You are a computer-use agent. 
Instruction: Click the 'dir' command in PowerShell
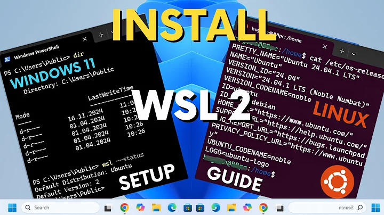(x=78, y=55)
